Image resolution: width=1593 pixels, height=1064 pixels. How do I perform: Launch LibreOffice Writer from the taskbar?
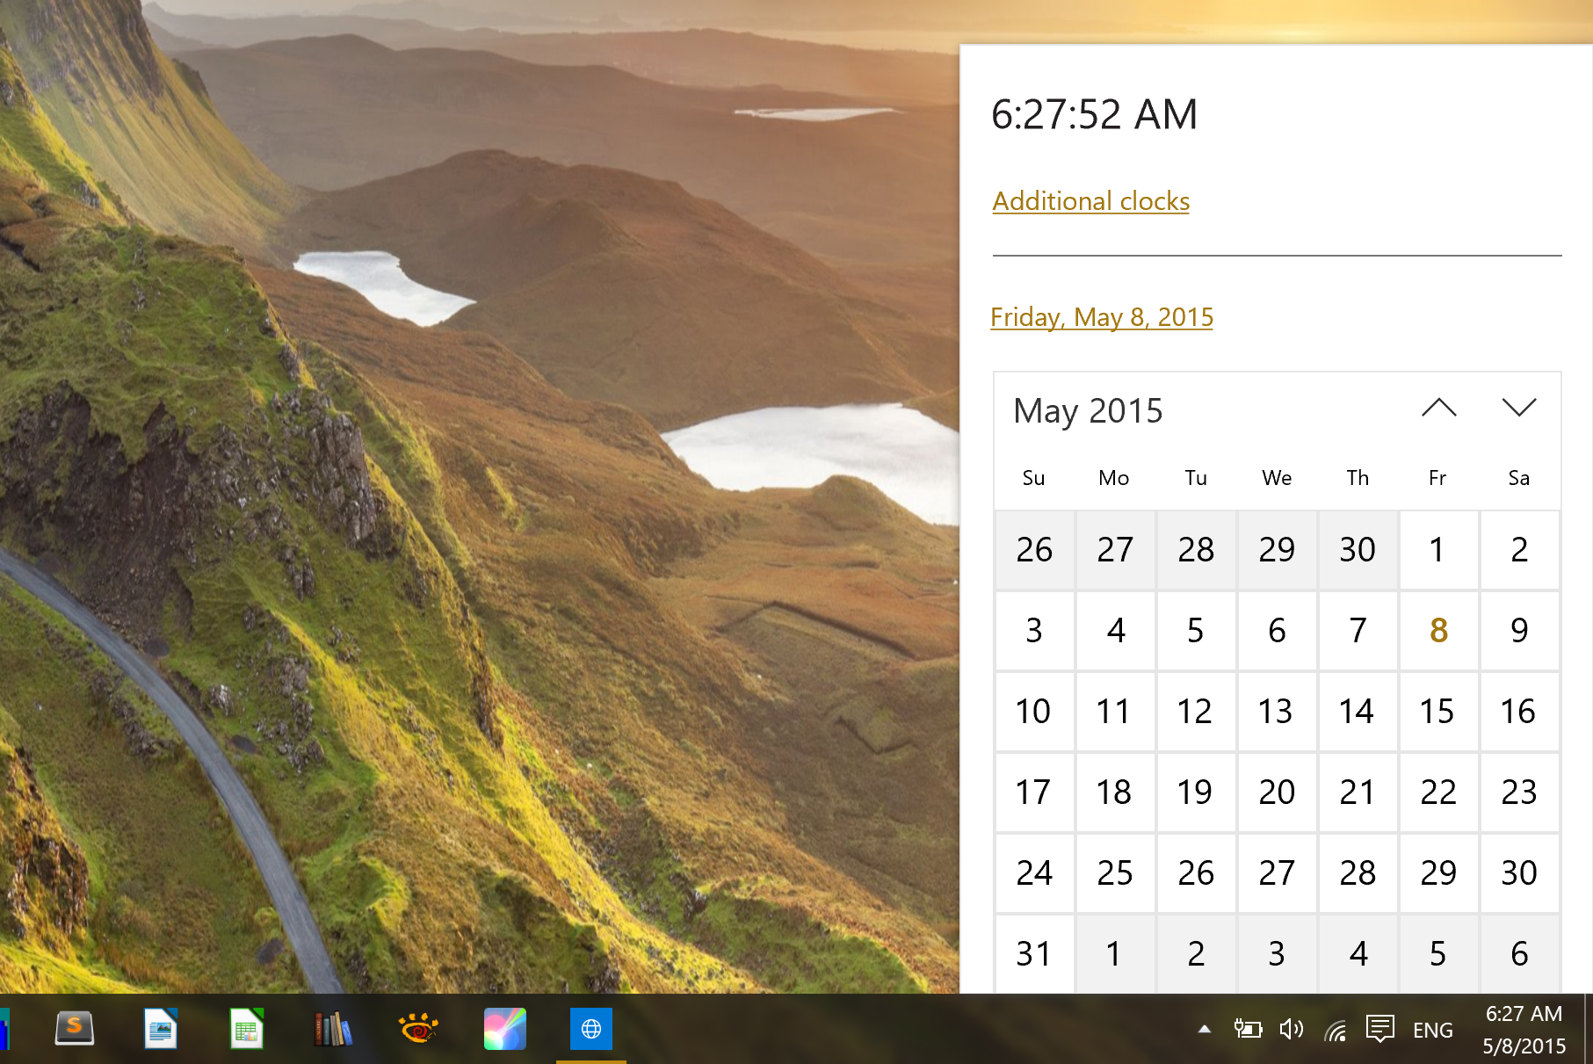coord(160,1028)
